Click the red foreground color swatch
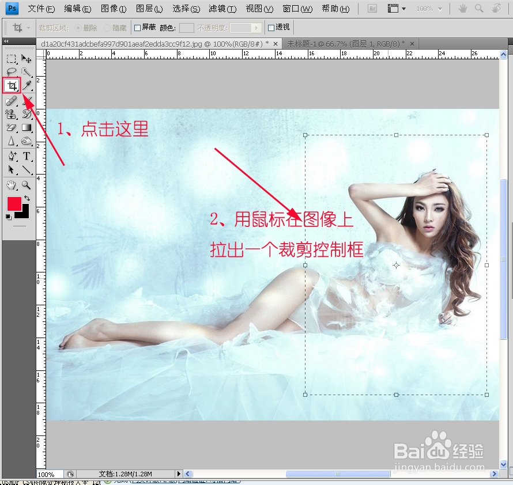The image size is (513, 485). pos(13,204)
